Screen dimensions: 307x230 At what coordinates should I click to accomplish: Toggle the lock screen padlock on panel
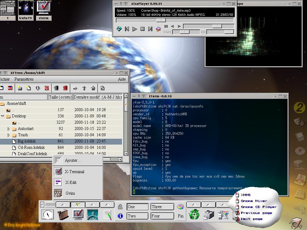(120, 207)
